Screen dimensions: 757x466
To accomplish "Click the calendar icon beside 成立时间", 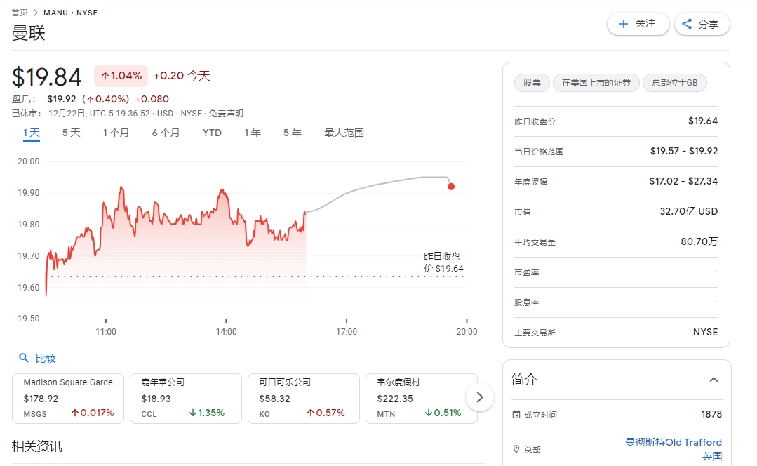I will [517, 415].
